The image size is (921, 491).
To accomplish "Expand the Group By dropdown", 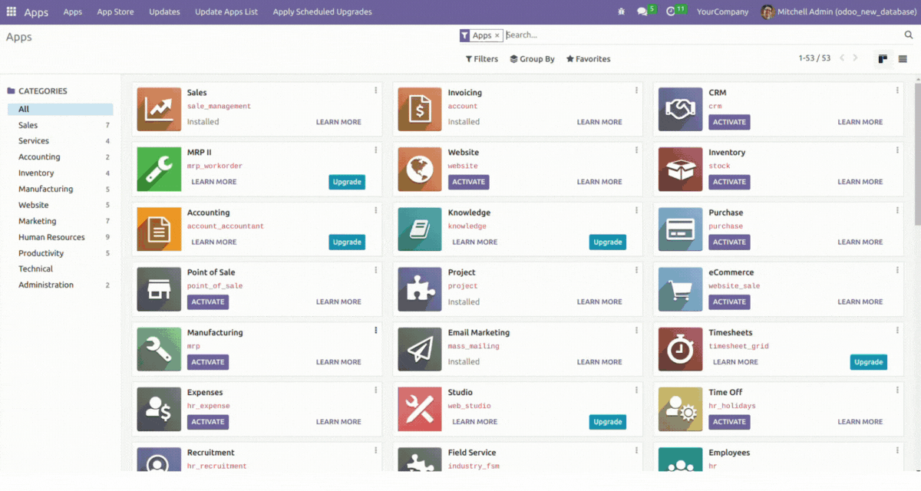I will click(532, 59).
